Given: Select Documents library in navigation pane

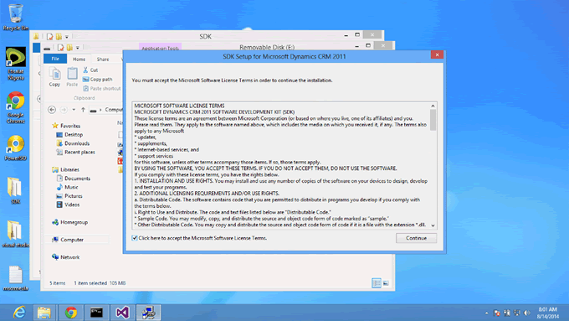Looking at the screenshot, I should pos(74,179).
